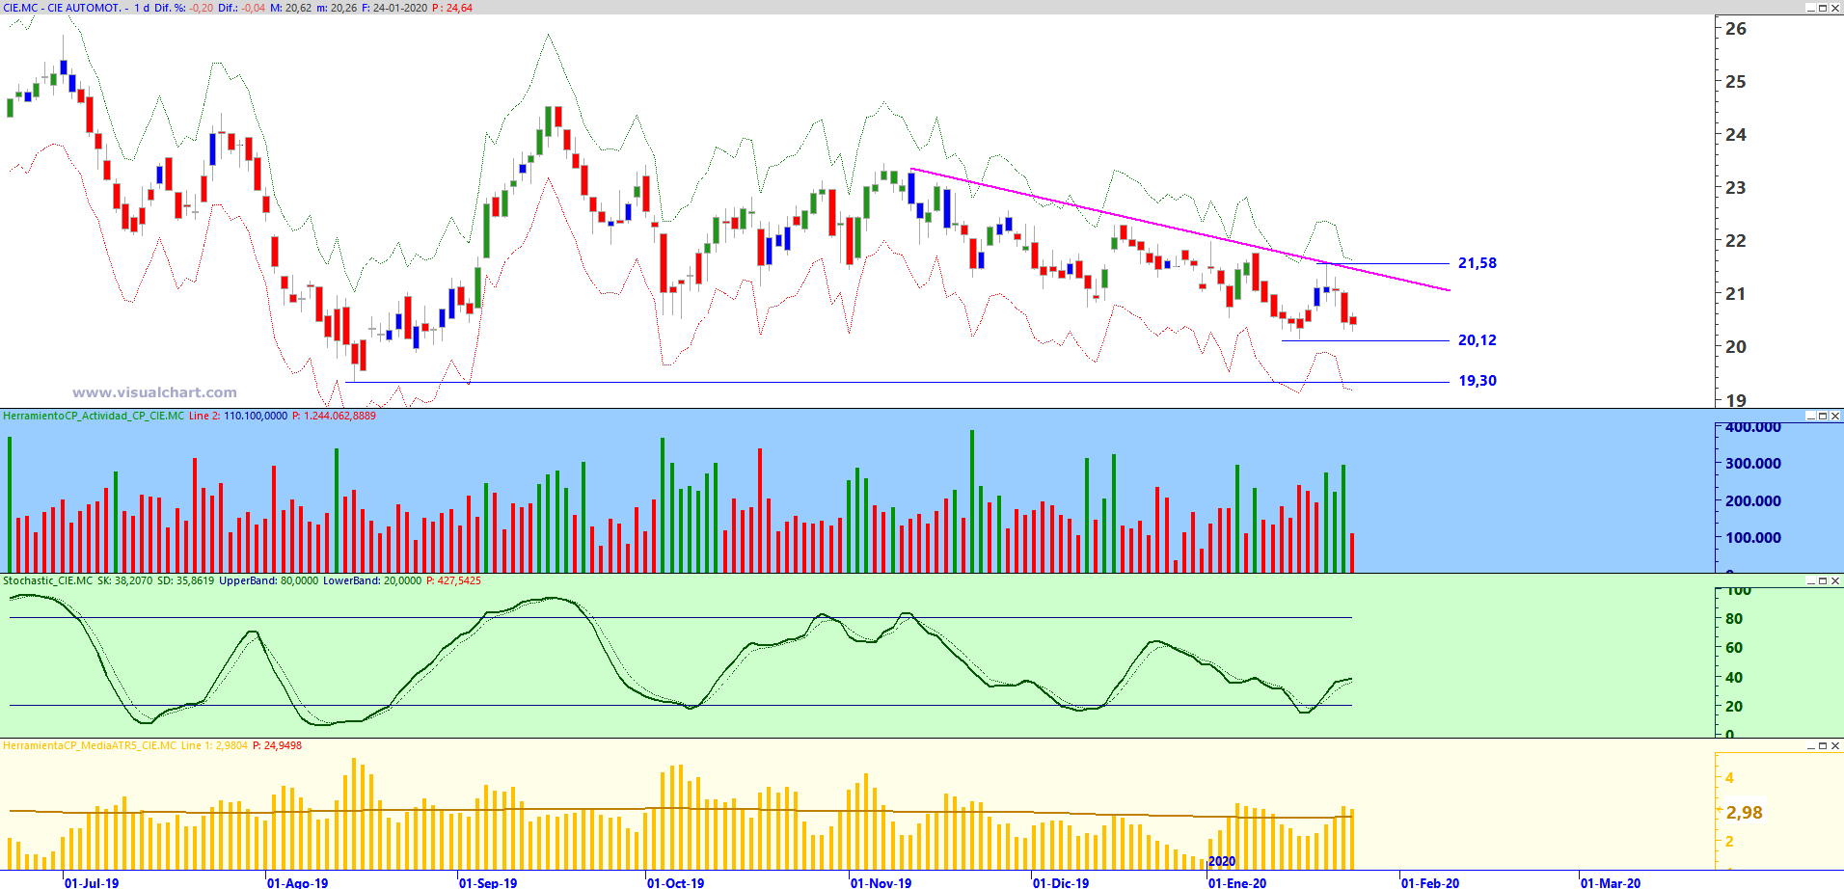Maximize the MediaATR5 indicator pane
Viewport: 1844px width, 889px height.
1823,746
